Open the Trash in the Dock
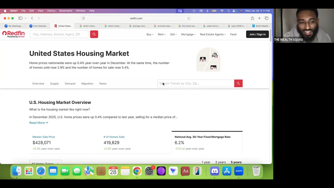The height and width of the screenshot is (188, 334). (x=256, y=171)
